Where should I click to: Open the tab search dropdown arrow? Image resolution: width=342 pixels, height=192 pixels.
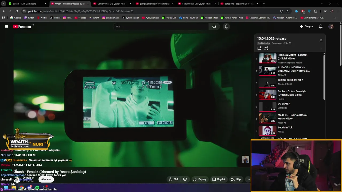pyautogui.click(x=3, y=4)
